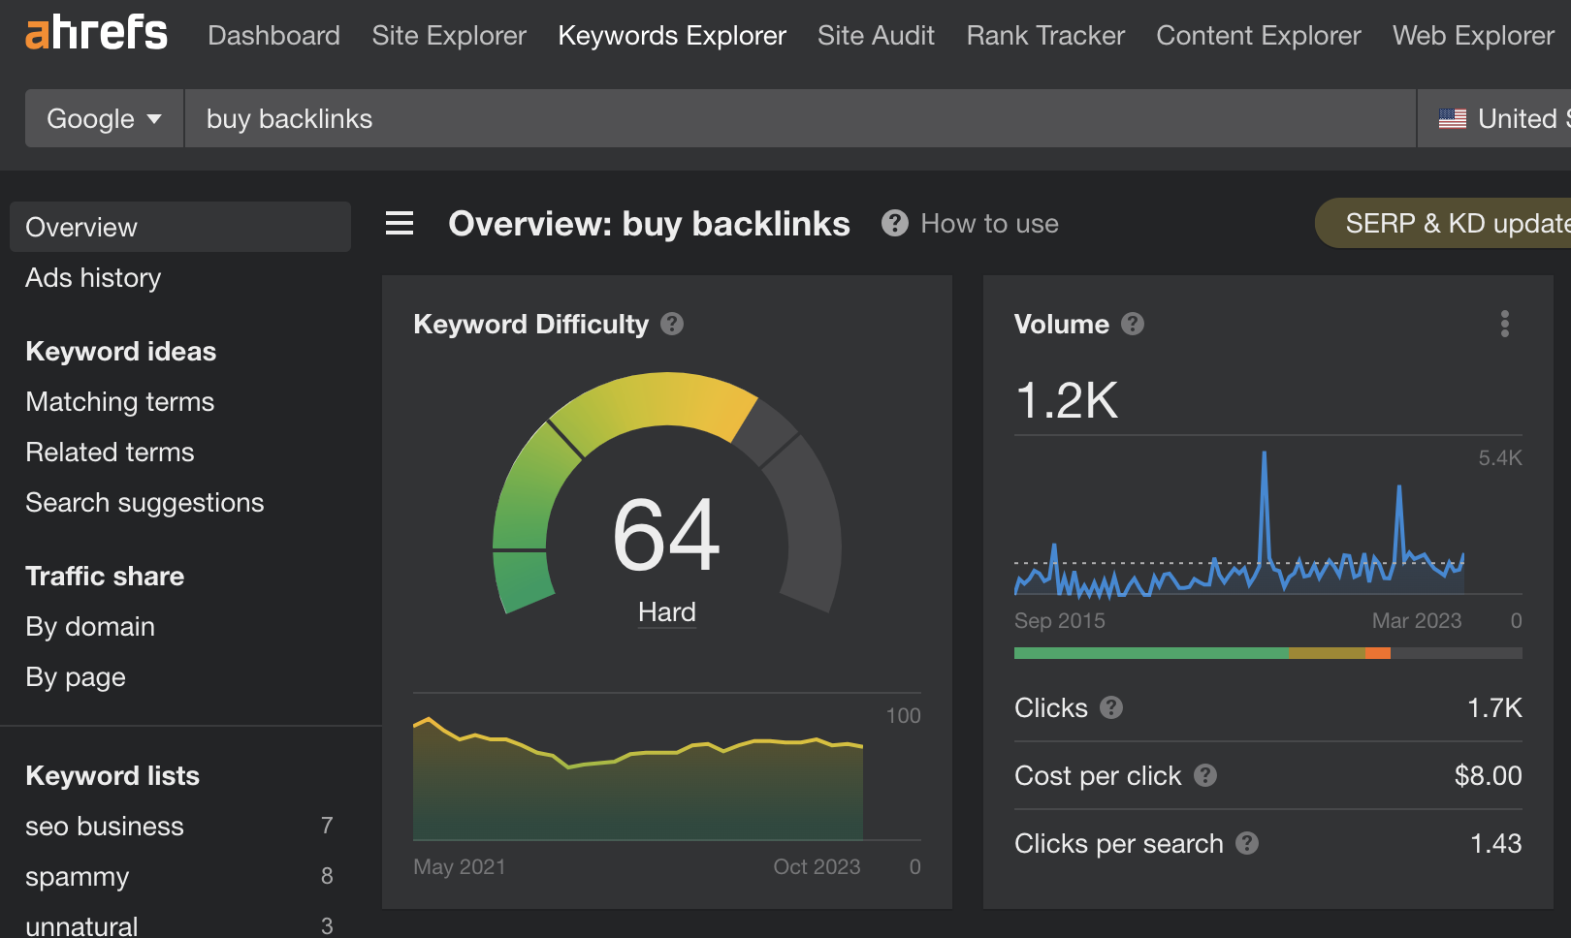1571x938 pixels.
Task: Open the United States country selector
Action: [x=1494, y=118]
